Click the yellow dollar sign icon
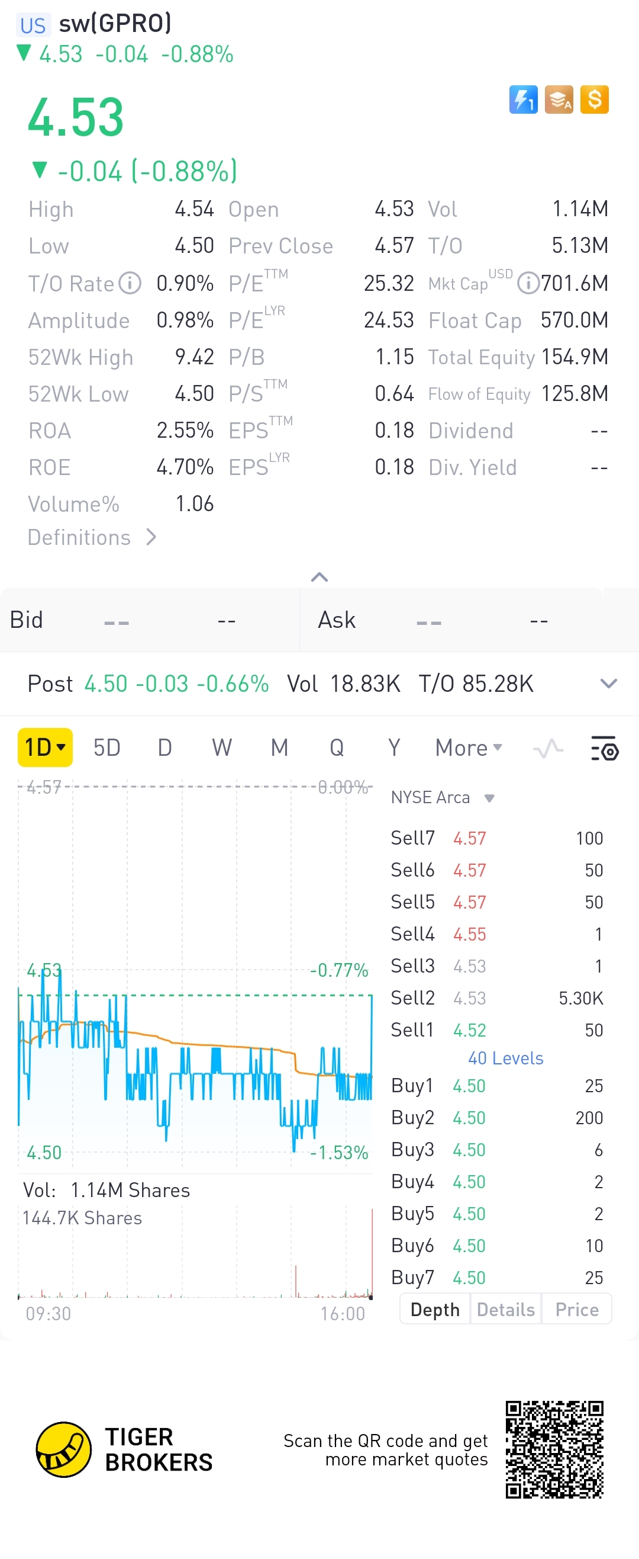 [594, 100]
